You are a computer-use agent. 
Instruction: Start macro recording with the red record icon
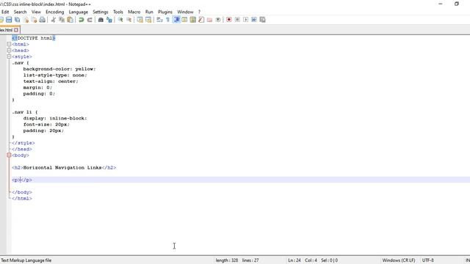[x=229, y=20]
